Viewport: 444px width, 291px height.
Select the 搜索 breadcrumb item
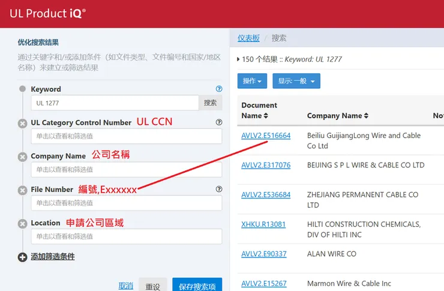pyautogui.click(x=279, y=38)
